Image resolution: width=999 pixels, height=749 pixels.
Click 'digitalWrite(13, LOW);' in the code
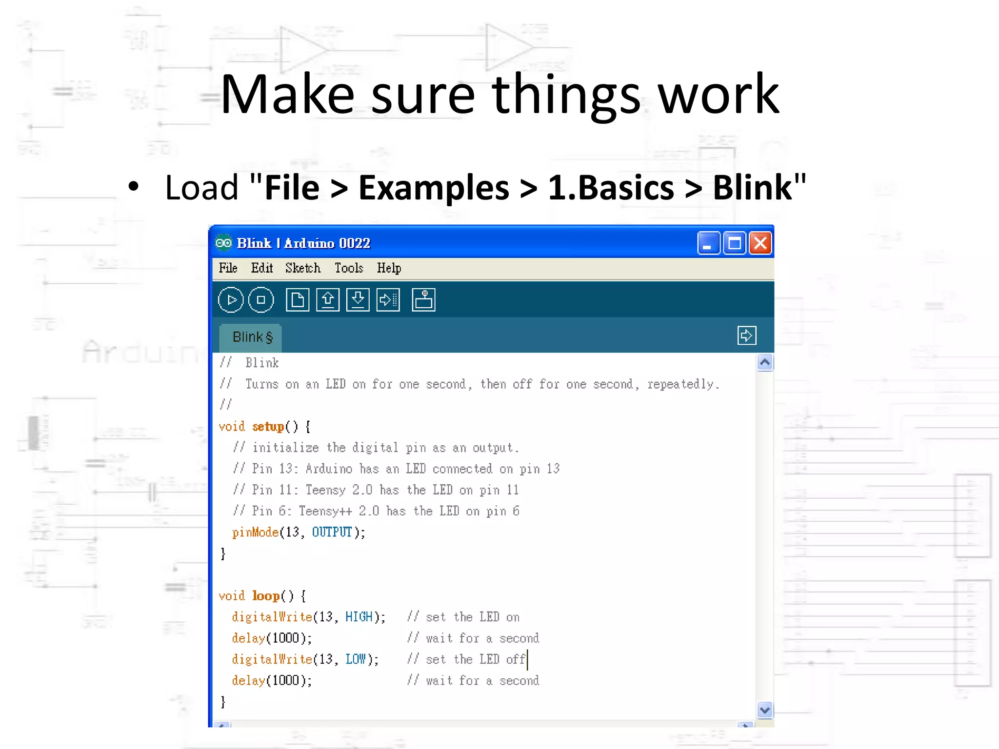tap(305, 659)
